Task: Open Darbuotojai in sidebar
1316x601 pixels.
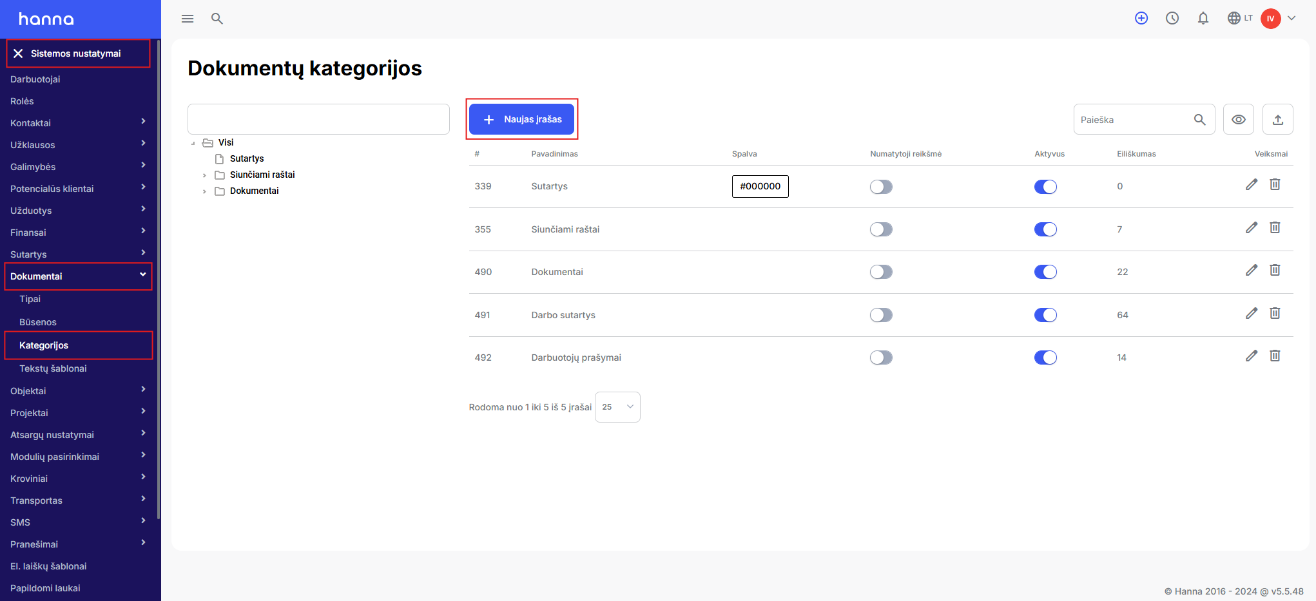Action: [x=35, y=79]
